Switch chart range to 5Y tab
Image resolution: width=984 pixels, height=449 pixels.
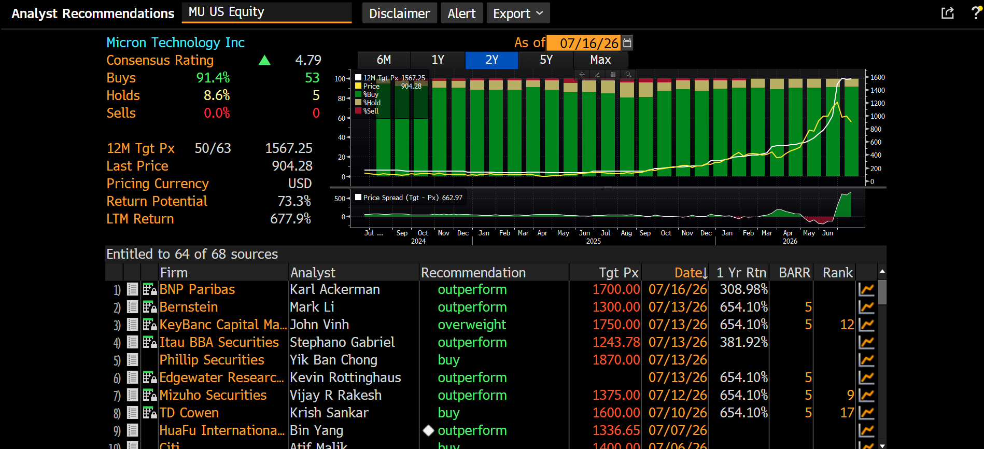pos(546,60)
